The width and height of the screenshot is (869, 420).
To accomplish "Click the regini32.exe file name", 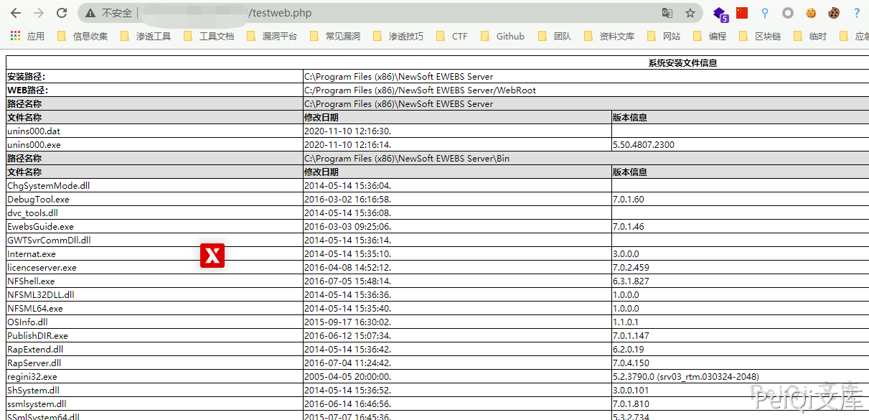I will [x=32, y=377].
